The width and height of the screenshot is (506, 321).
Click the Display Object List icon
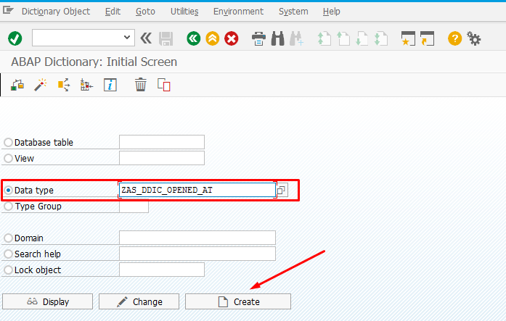pos(86,86)
